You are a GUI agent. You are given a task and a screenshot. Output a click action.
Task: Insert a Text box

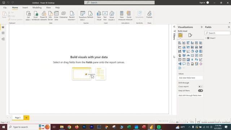point(105,16)
